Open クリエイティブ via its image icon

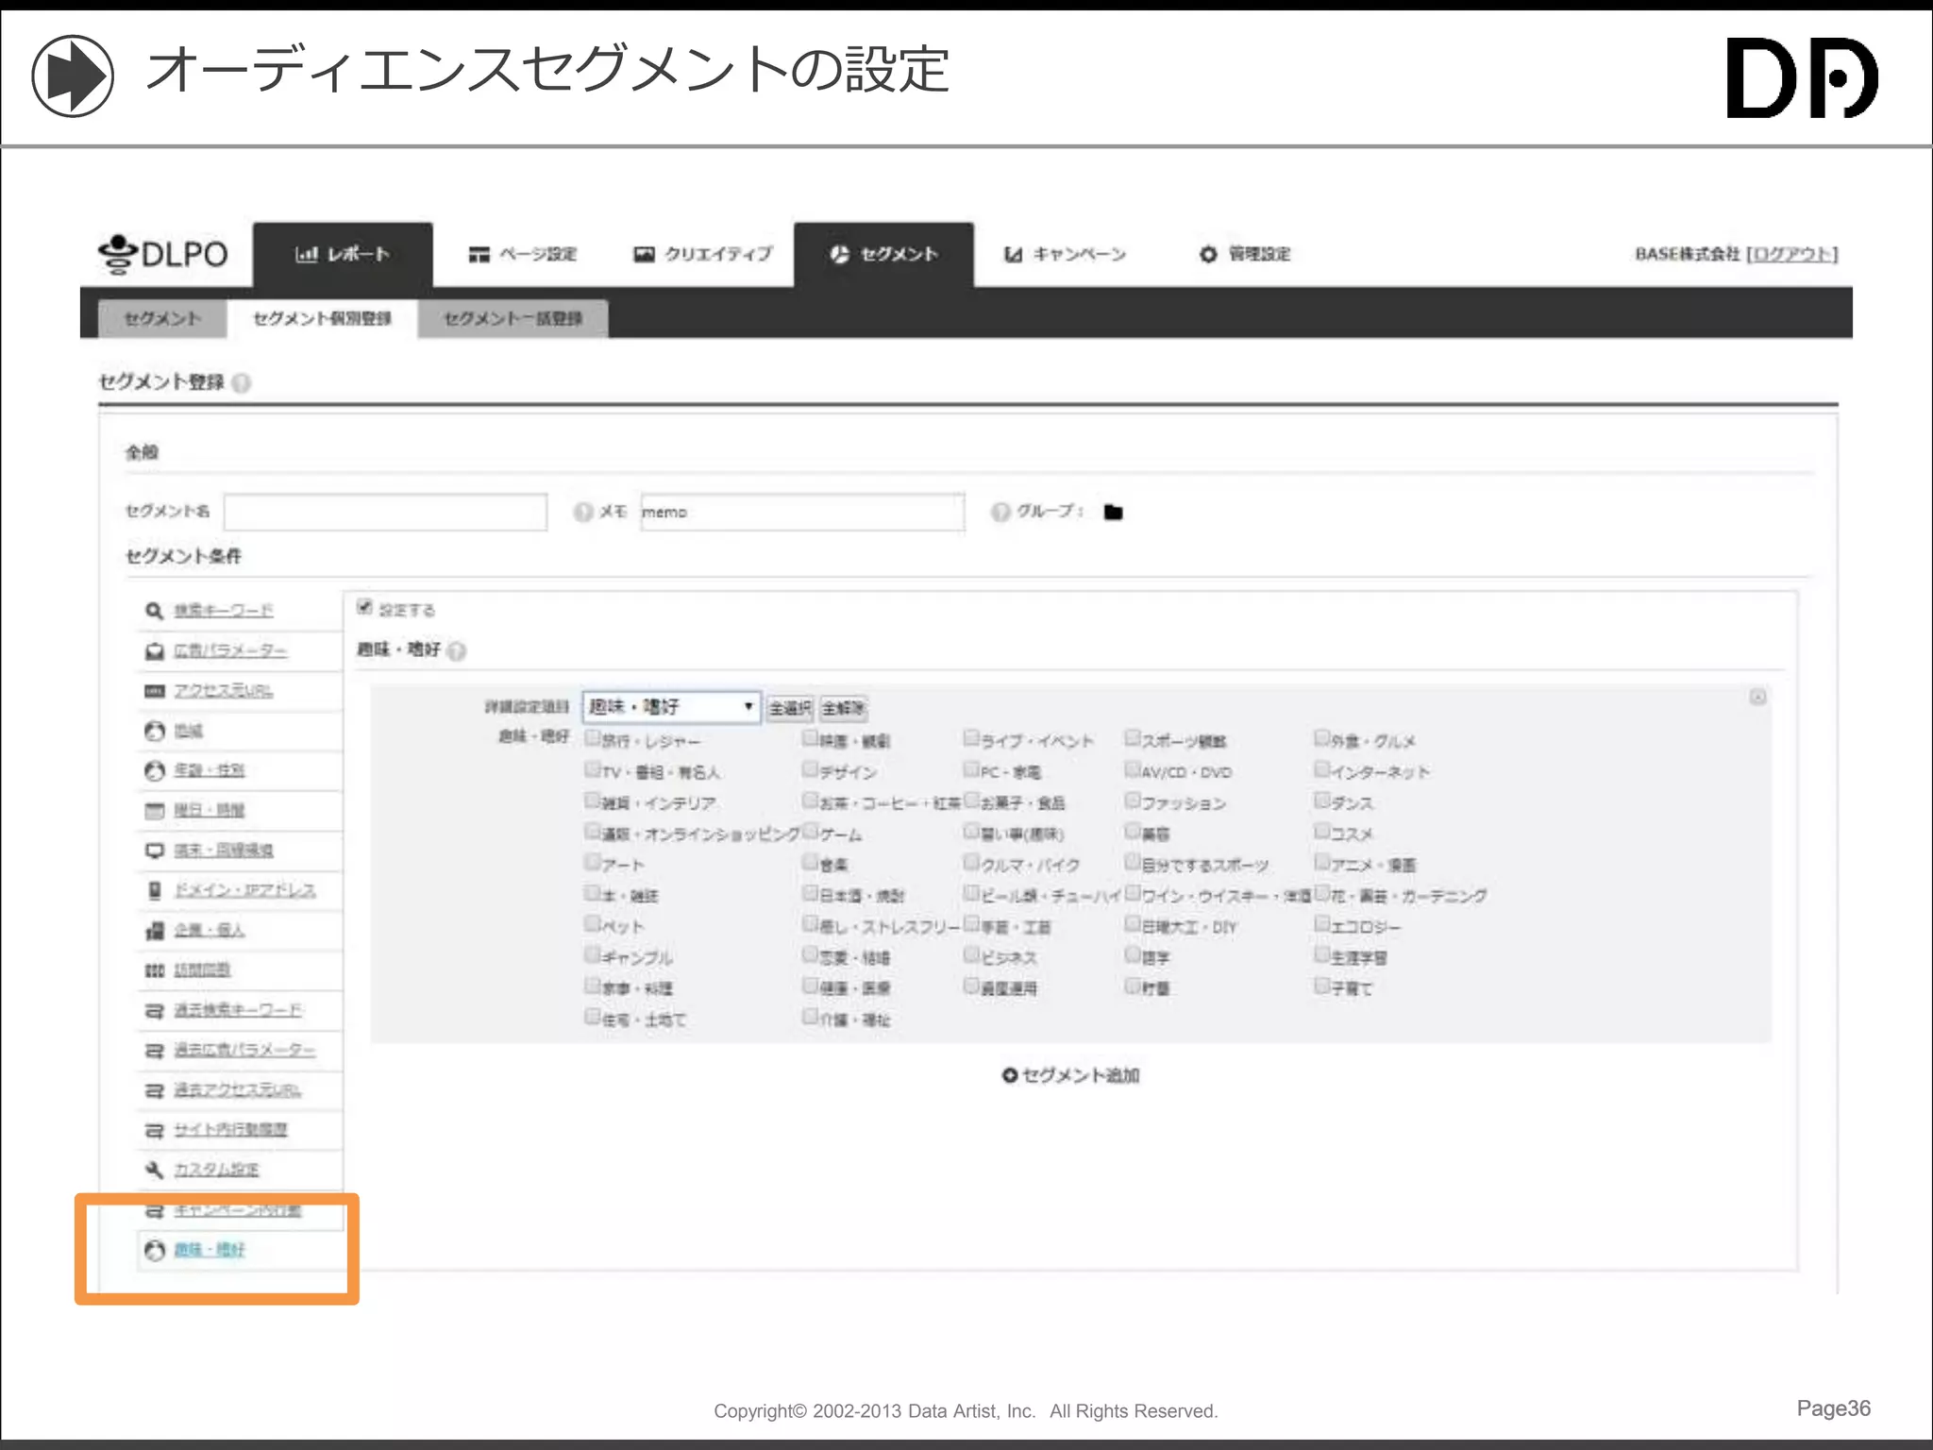(644, 254)
